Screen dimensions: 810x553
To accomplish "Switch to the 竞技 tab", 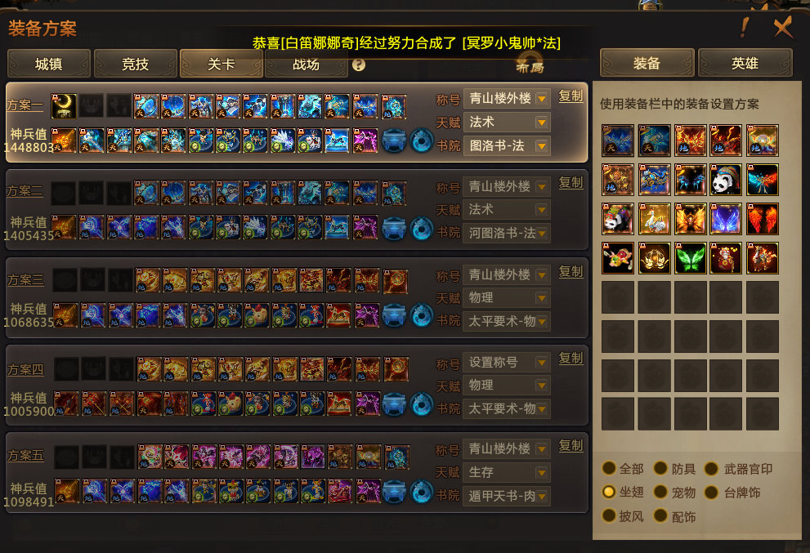I will point(136,64).
